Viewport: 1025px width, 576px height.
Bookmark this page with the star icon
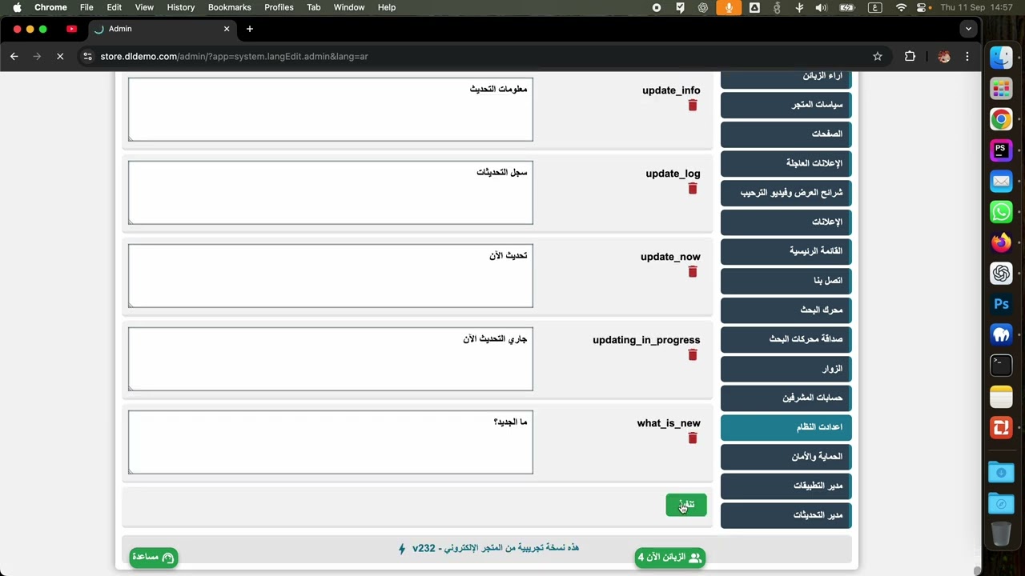pos(878,56)
